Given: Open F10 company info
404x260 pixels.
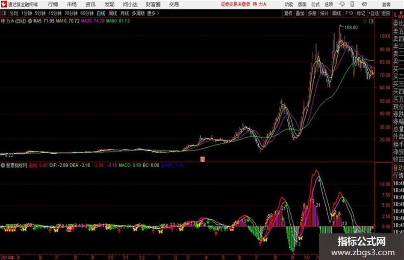Looking at the screenshot, I should [349, 13].
